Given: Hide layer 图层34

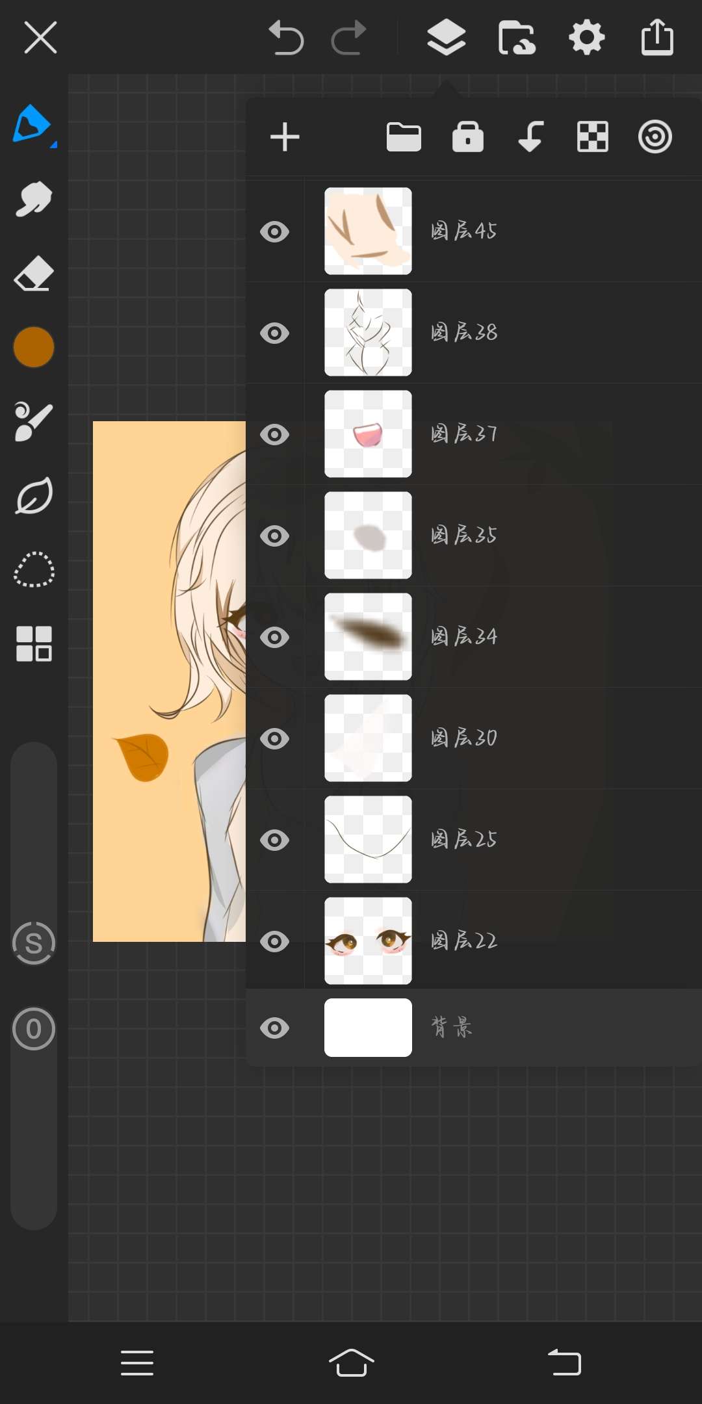Looking at the screenshot, I should [x=274, y=637].
